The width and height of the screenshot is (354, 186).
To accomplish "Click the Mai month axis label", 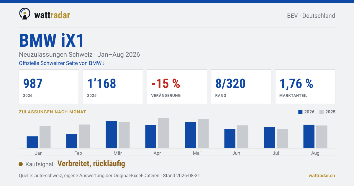I will coord(197,153).
